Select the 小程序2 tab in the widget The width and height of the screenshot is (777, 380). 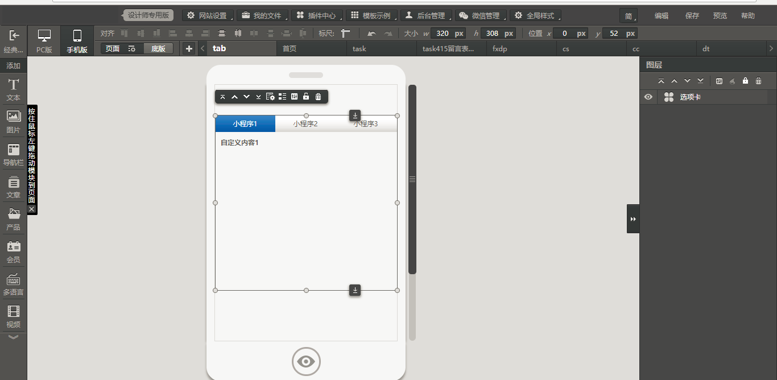tap(305, 124)
